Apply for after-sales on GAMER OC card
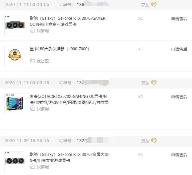 point(179,19)
